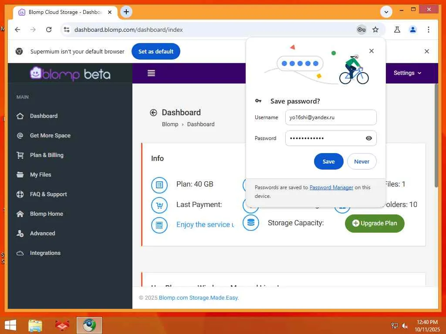Open File Explorer from taskbar
The width and height of the screenshot is (446, 334).
[35, 325]
